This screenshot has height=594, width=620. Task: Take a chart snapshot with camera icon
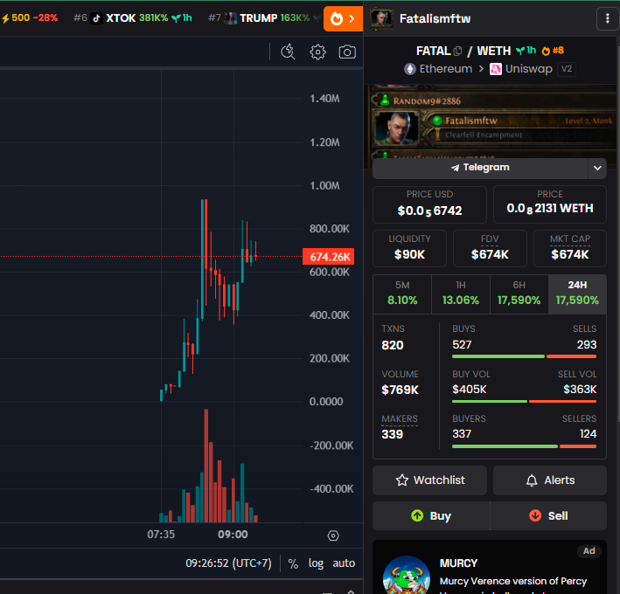pyautogui.click(x=347, y=52)
